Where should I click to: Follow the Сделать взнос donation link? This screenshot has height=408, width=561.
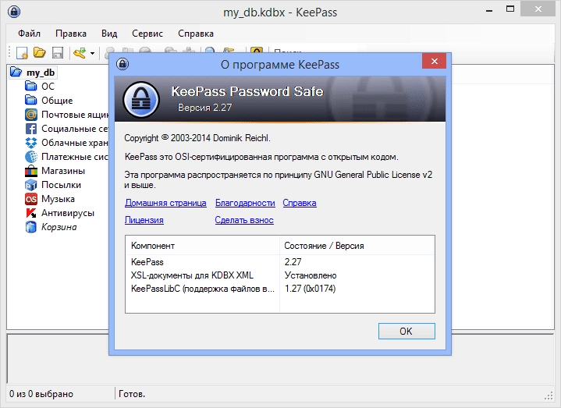click(244, 220)
